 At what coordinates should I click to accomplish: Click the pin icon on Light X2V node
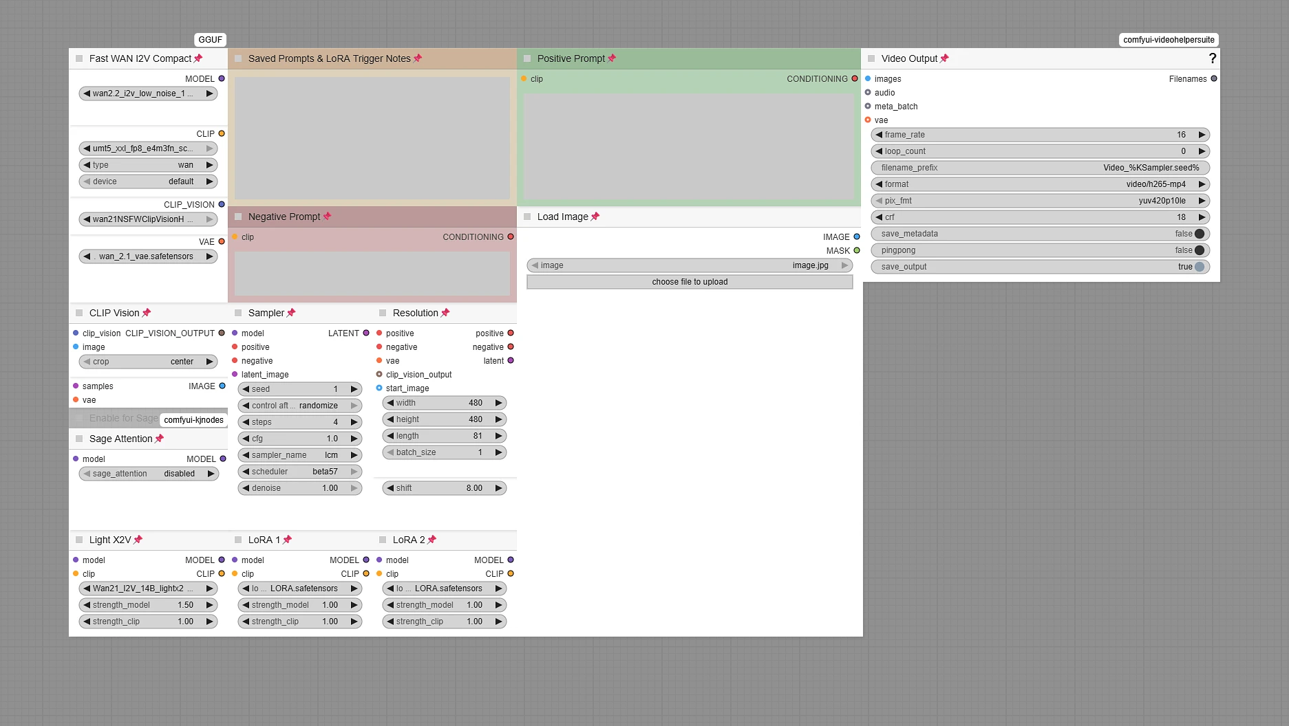point(138,540)
